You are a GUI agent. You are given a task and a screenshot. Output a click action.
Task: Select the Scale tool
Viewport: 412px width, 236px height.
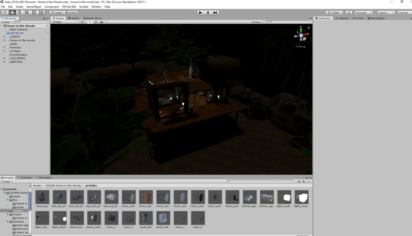point(26,12)
